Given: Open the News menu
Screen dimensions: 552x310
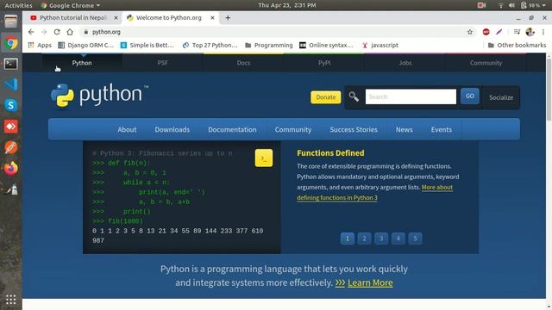Looking at the screenshot, I should (405, 130).
